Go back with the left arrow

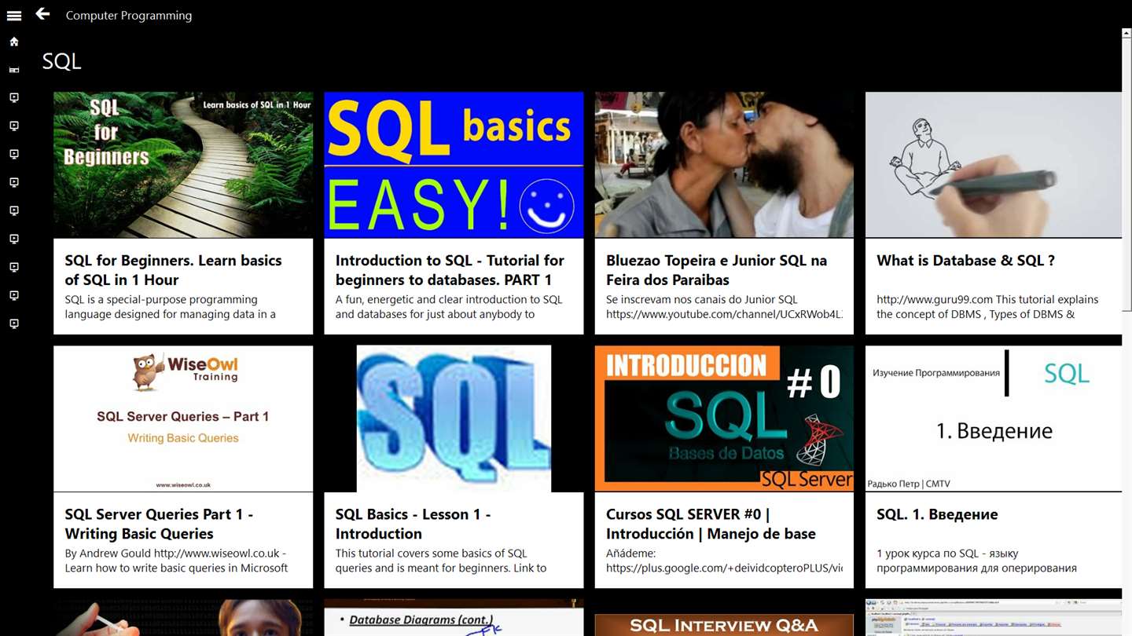tap(42, 14)
